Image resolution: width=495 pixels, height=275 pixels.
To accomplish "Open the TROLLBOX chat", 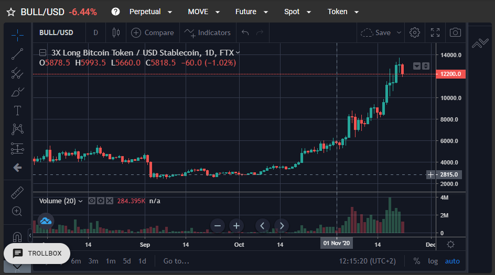I will [37, 253].
